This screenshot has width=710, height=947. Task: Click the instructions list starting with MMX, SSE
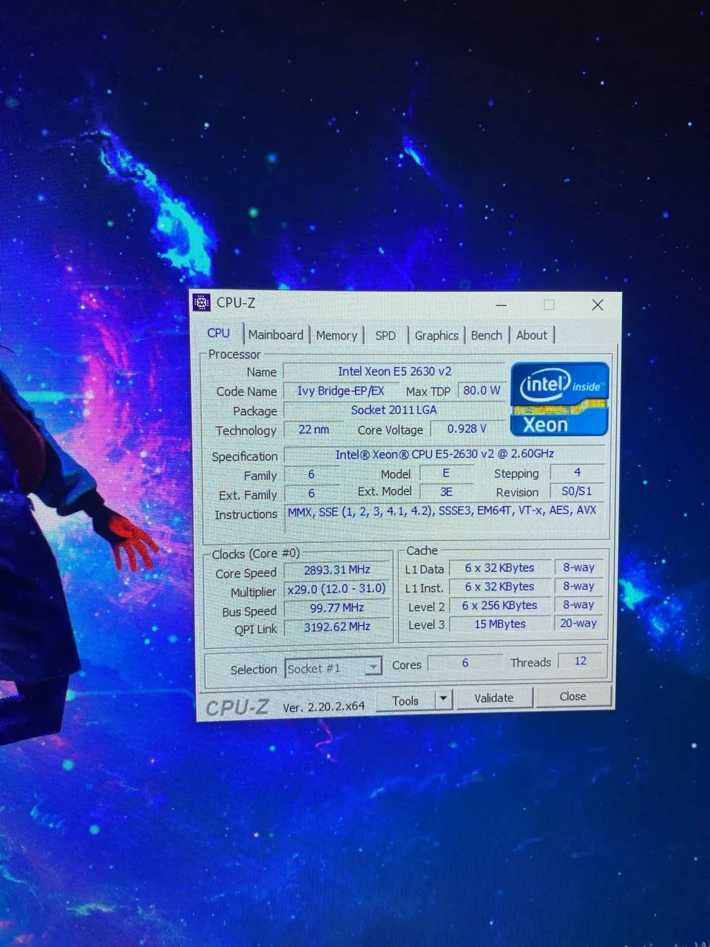coord(444,518)
